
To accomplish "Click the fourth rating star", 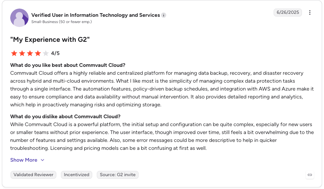I will tap(38, 53).
